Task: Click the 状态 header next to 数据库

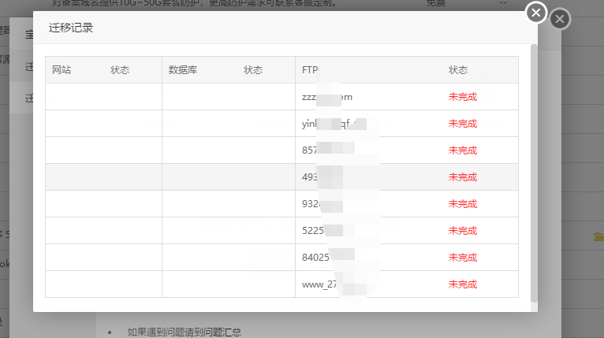Action: tap(253, 69)
